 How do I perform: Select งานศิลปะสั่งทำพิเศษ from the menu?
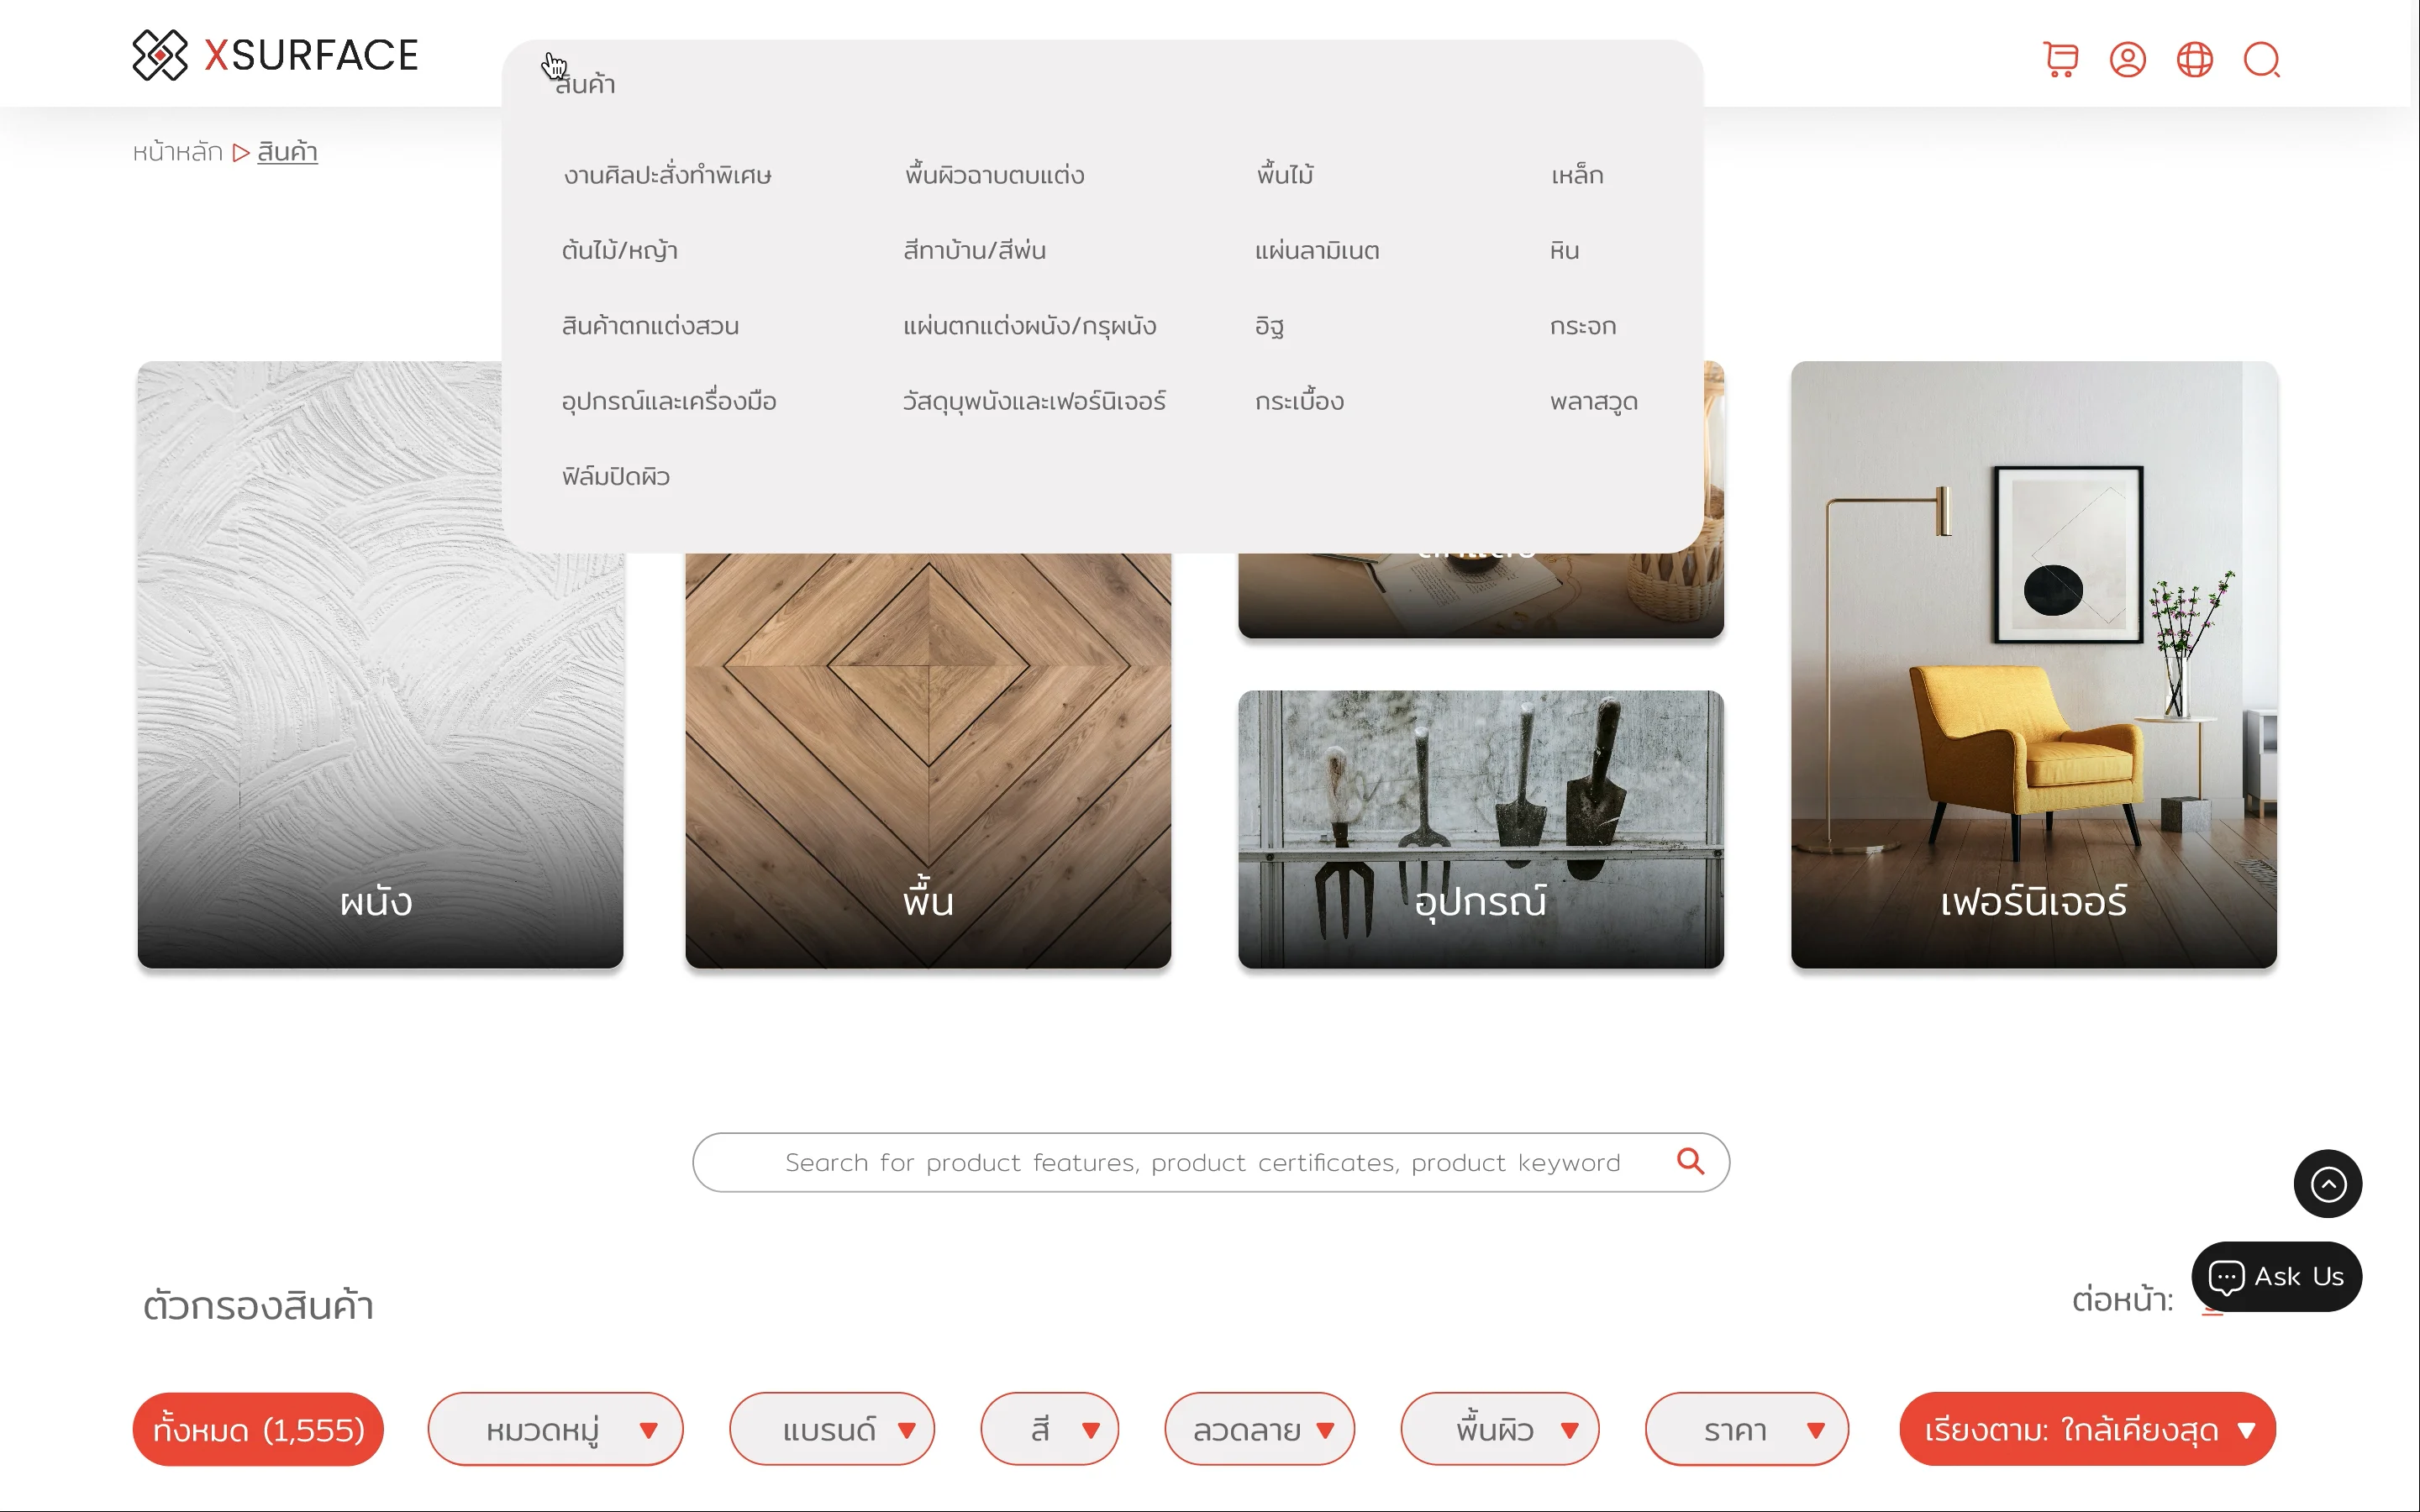667,175
